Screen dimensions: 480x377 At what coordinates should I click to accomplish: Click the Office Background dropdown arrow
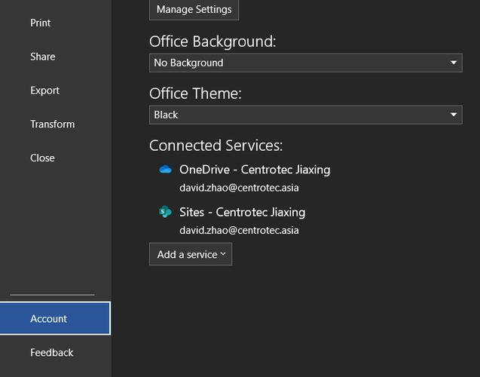(454, 63)
